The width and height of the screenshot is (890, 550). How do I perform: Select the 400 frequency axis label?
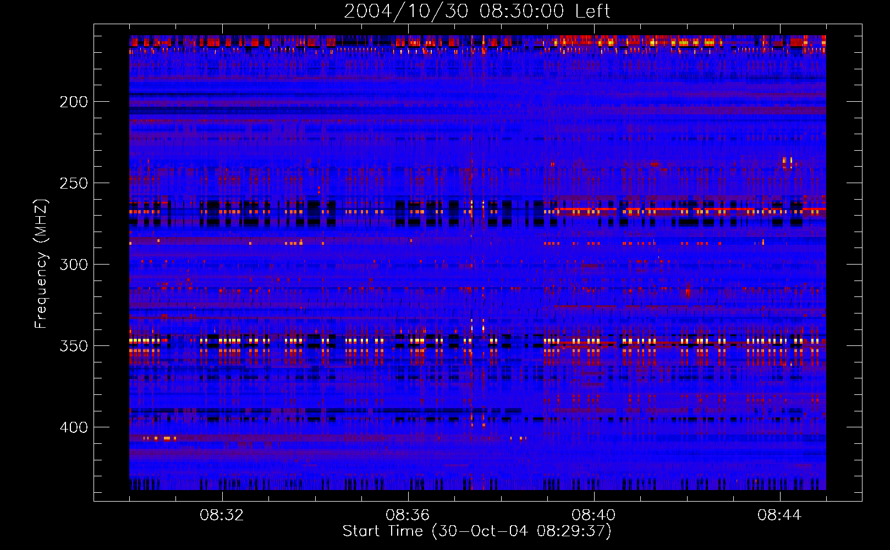[73, 427]
